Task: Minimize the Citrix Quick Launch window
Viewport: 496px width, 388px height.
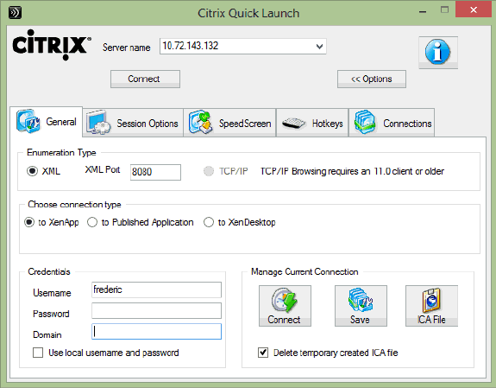Action: click(423, 11)
